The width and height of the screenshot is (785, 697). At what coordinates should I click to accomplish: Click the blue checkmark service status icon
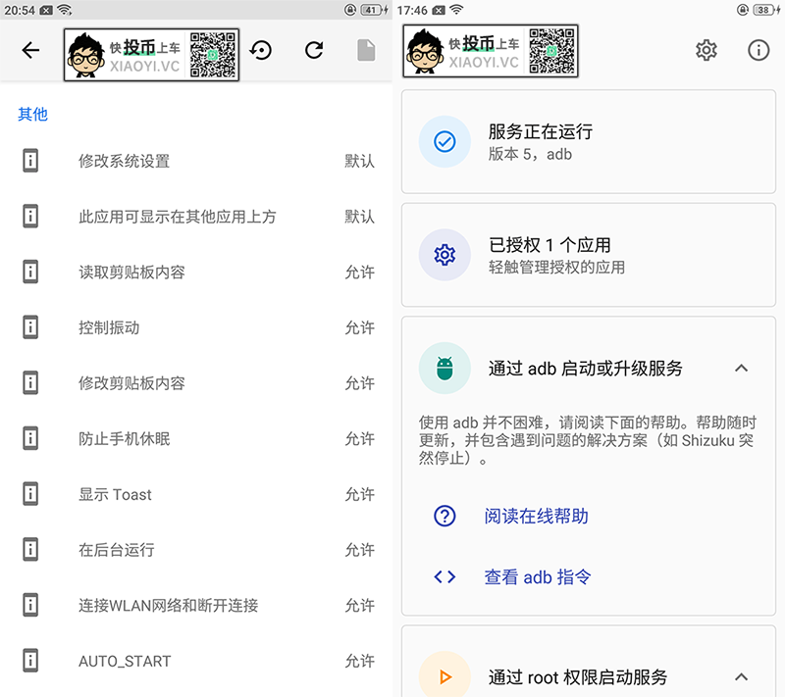(445, 142)
